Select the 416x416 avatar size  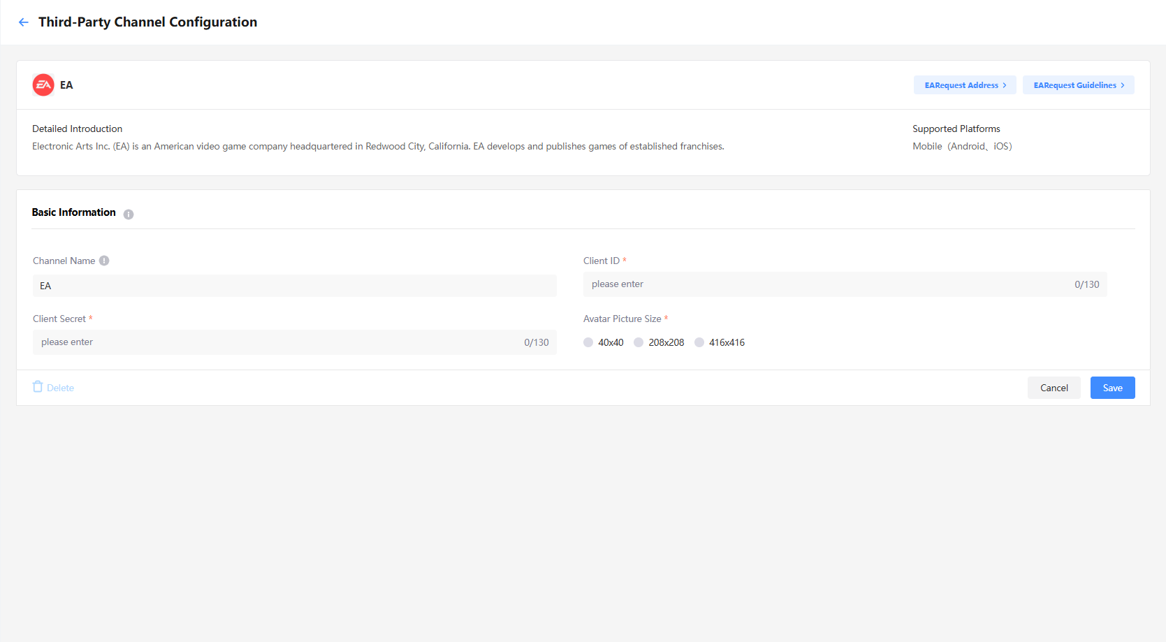click(699, 342)
